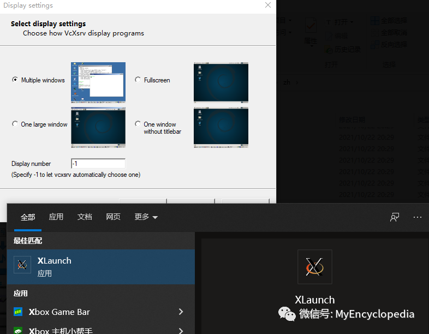Open Xbox Game Bar search result
Viewport: 429px width, 334px height.
(100, 312)
